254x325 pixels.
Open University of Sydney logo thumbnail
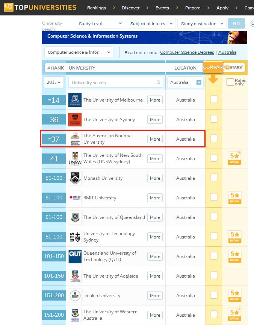[75, 120]
